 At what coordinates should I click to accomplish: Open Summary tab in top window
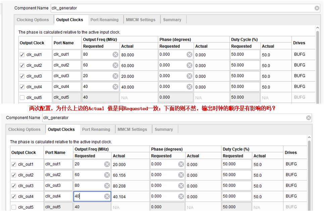pos(172,20)
